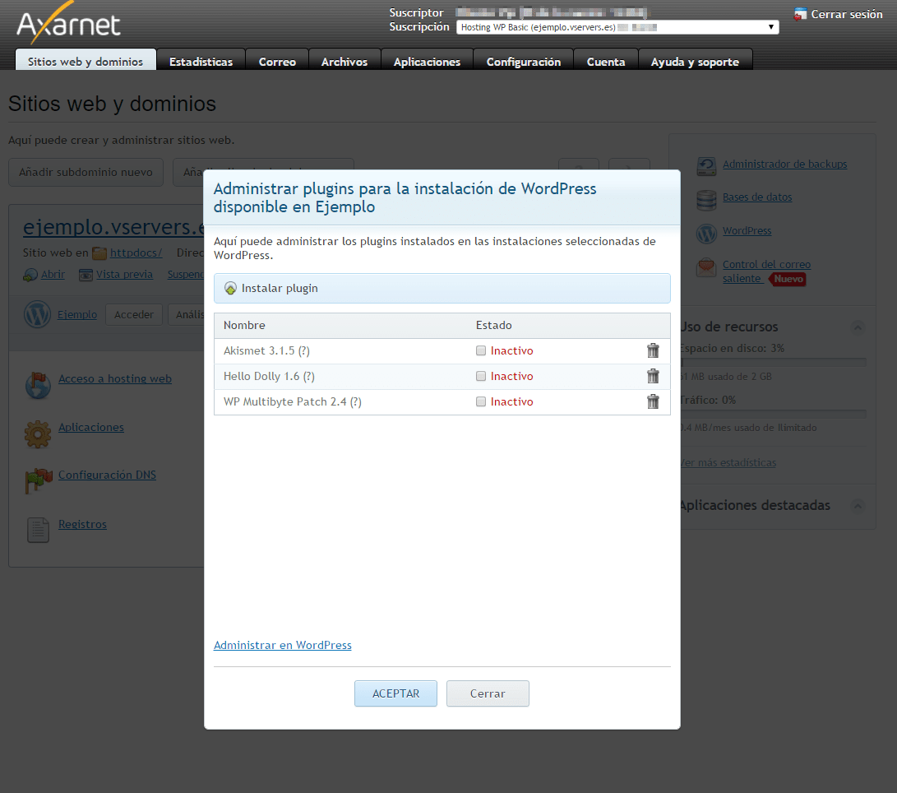Click Añadir subdominio nuevo button
The height and width of the screenshot is (793, 897).
pyautogui.click(x=86, y=172)
